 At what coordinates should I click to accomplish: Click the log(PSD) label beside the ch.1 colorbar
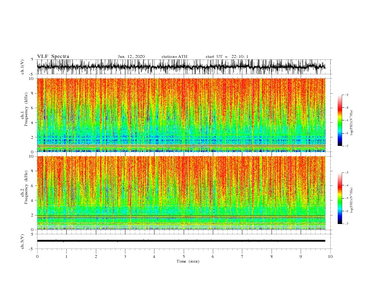point(352,123)
